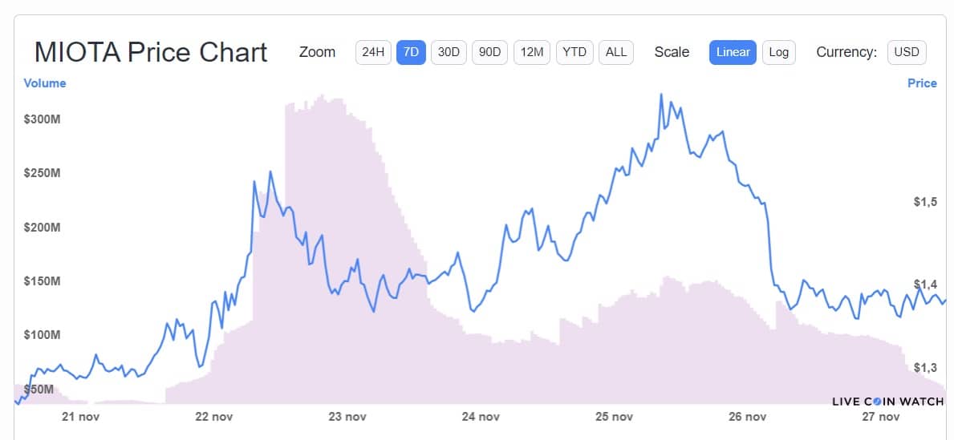Click the Price axis label
The height and width of the screenshot is (440, 954).
922,83
